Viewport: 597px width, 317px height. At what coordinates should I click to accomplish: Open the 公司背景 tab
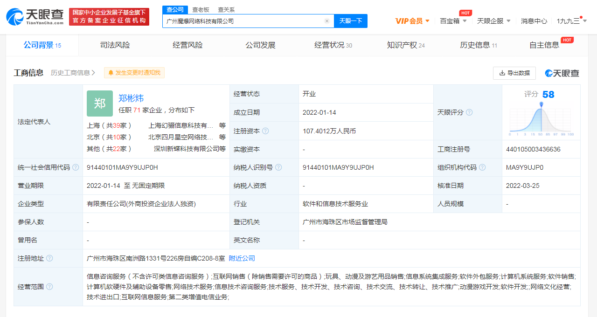click(x=42, y=45)
